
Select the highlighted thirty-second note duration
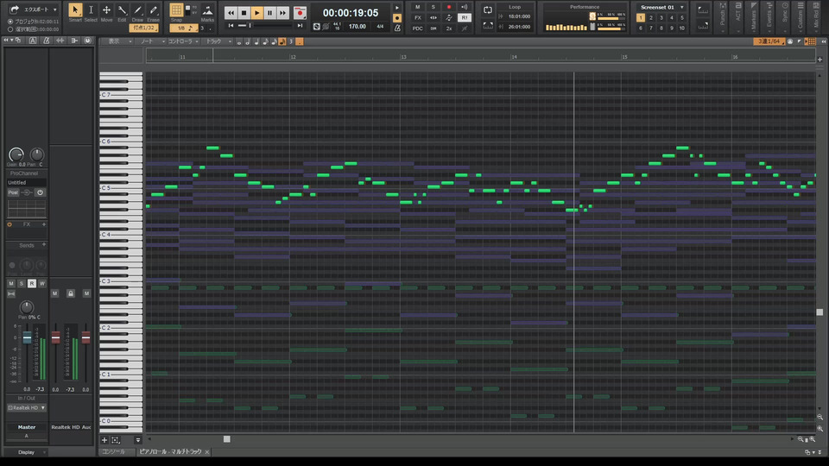[x=282, y=41]
